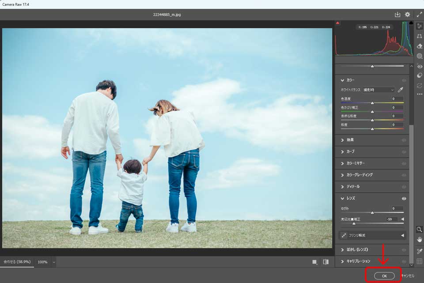Pick the white balance eyedropper tool
The image size is (424, 283).
(401, 90)
